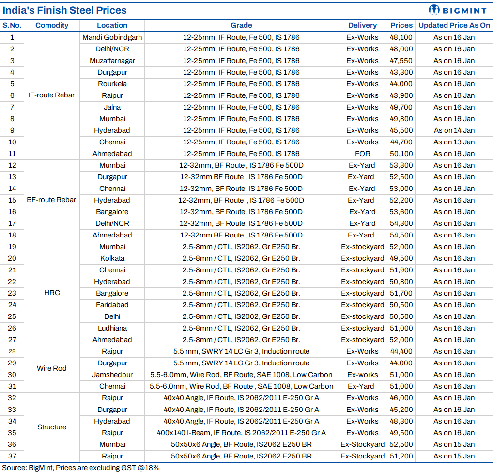The width and height of the screenshot is (493, 474).
Task: Select the Prices column header
Action: pyautogui.click(x=401, y=25)
